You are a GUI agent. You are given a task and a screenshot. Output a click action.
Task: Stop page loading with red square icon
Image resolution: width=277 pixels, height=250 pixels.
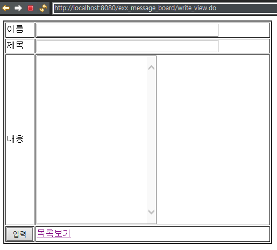(x=31, y=8)
